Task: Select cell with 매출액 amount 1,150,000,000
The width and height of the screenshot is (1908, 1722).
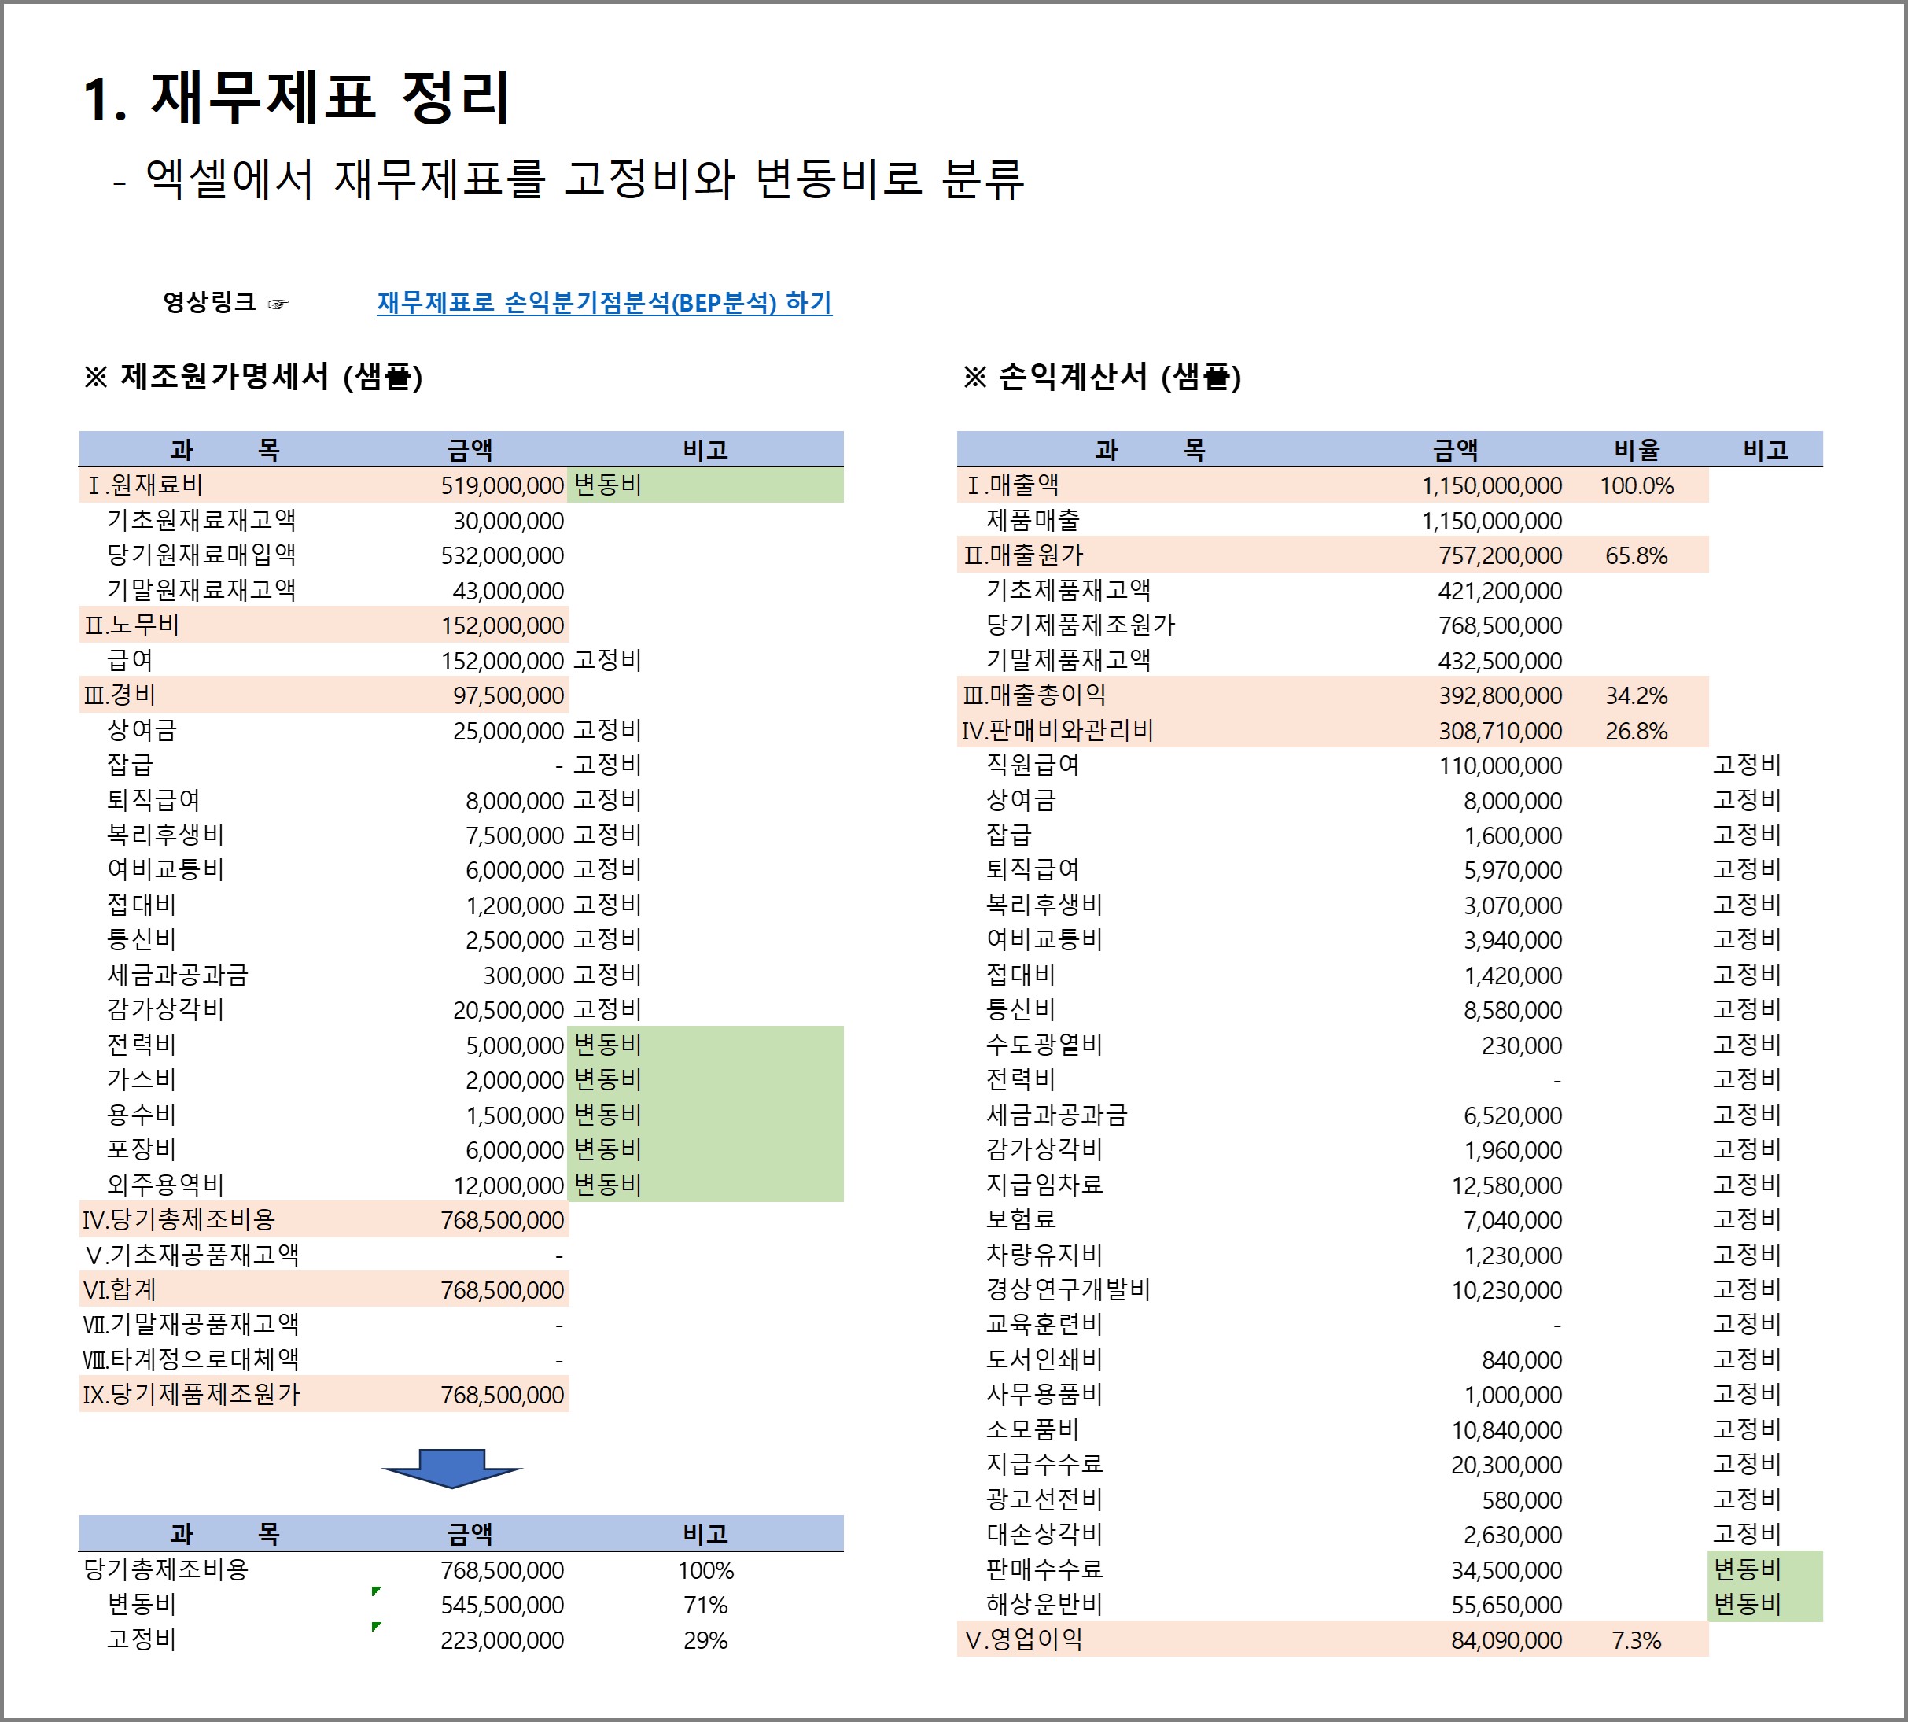Action: (1491, 486)
